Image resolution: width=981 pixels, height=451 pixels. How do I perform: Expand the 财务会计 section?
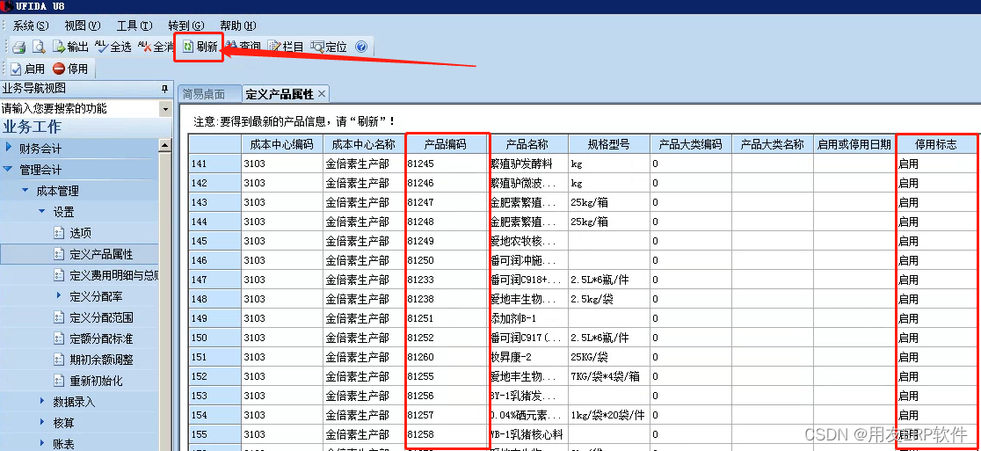9,149
